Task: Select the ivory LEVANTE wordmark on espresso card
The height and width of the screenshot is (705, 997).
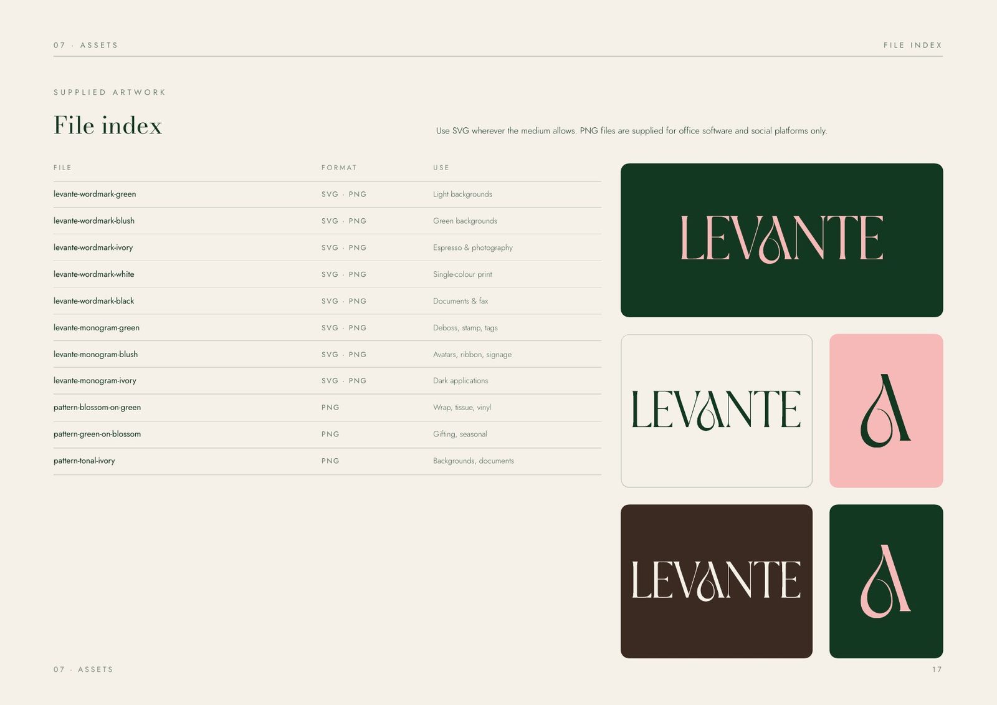Action: tap(716, 580)
